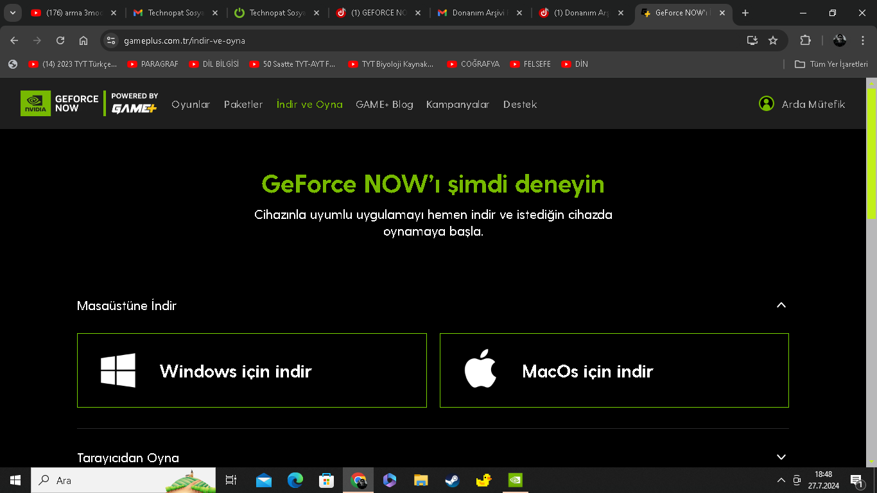Screen dimensions: 877x493
Task: Click the NVIDIA GeForce NOW logo
Action: tap(60, 103)
